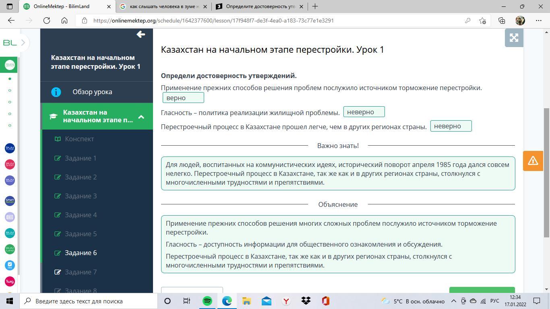Image resolution: width=550 pixels, height=309 pixels.
Task: Switch to the Google search tab
Action: tap(164, 6)
